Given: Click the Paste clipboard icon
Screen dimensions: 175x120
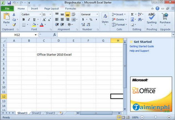Looking at the screenshot, I should pos(6,16).
